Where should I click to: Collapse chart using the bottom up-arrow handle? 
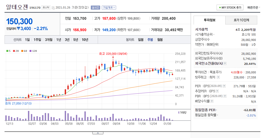click(x=98, y=133)
